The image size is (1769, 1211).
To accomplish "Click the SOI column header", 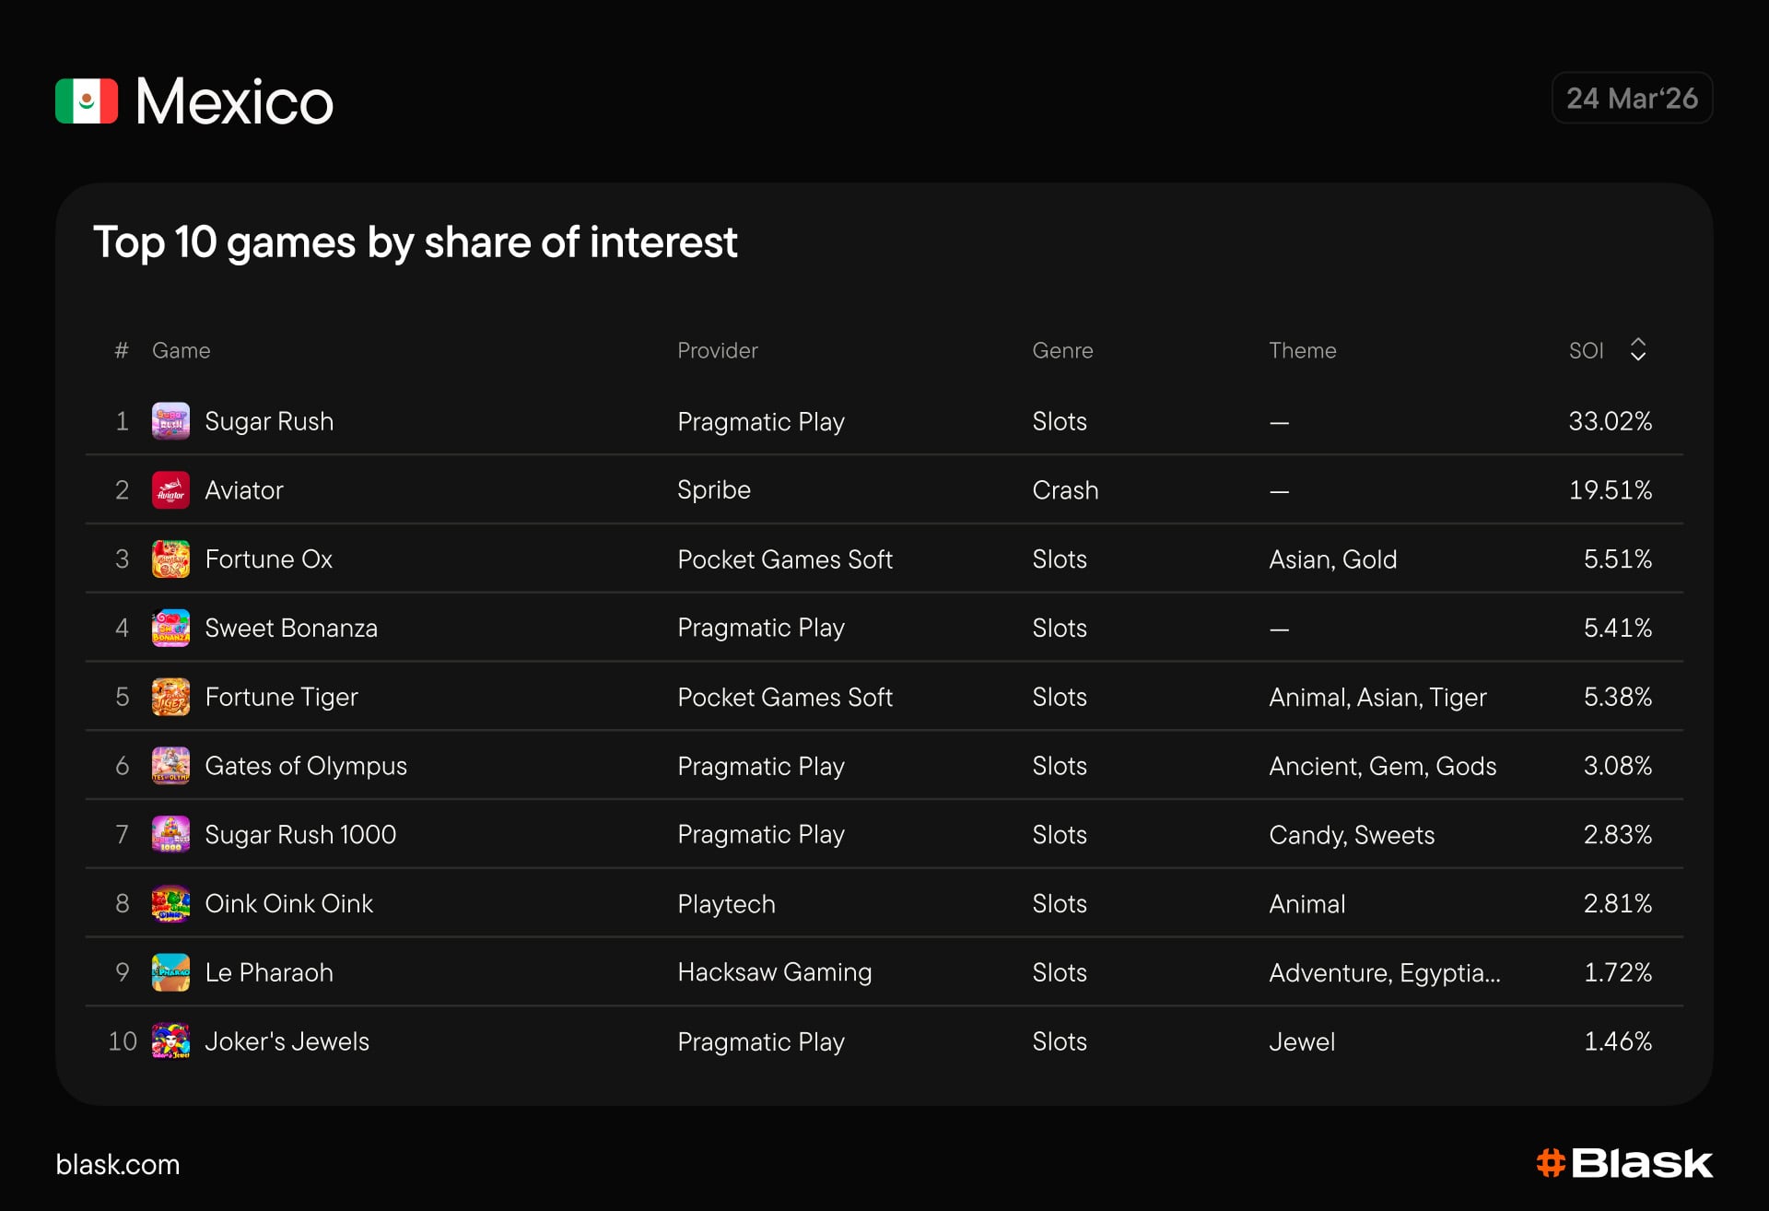I will click(x=1586, y=350).
